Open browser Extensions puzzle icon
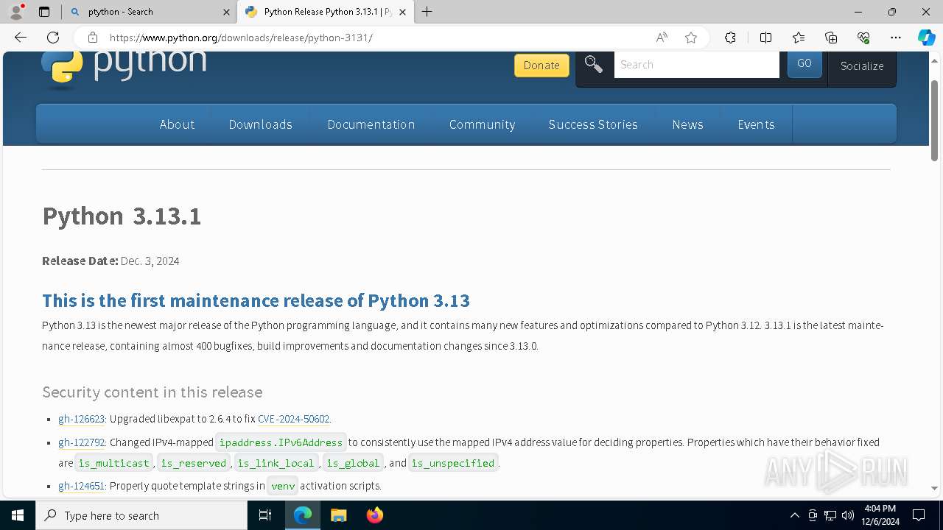This screenshot has width=943, height=530. click(730, 38)
